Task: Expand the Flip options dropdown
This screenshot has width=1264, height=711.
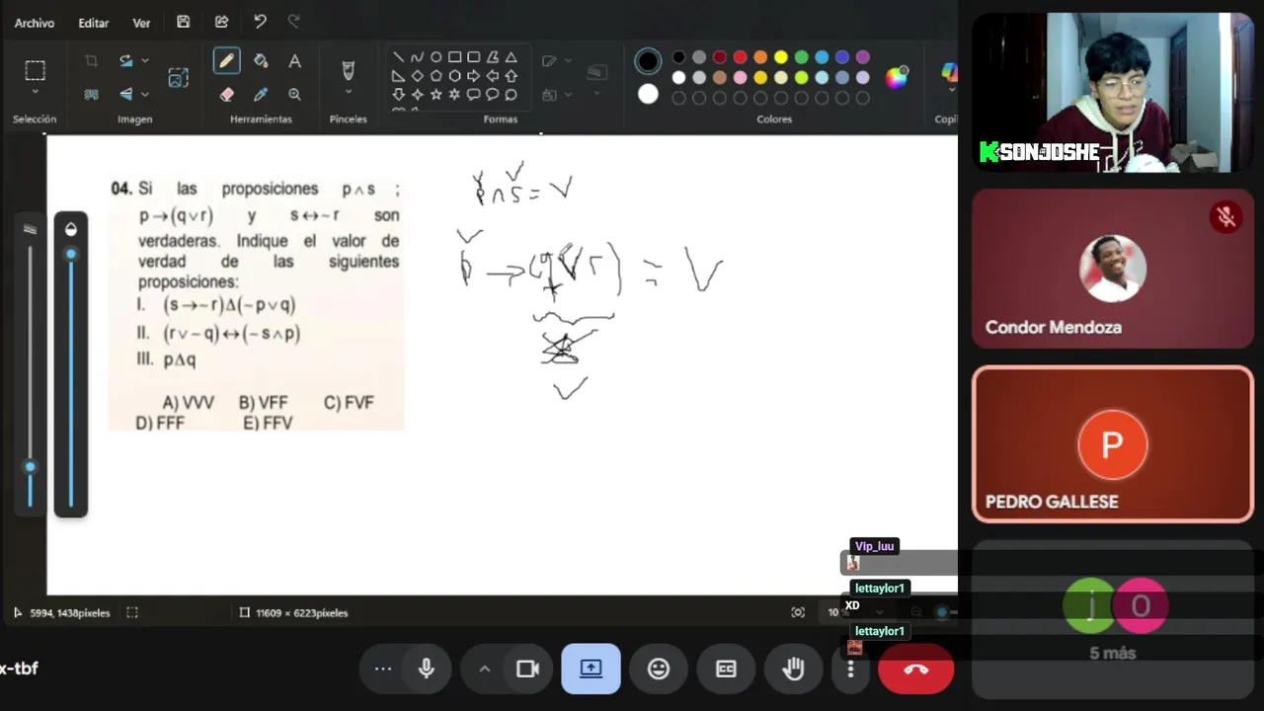Action: pos(145,95)
